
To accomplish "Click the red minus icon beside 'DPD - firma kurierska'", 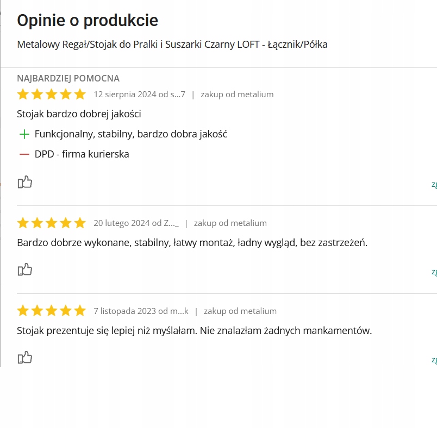I will click(x=24, y=154).
